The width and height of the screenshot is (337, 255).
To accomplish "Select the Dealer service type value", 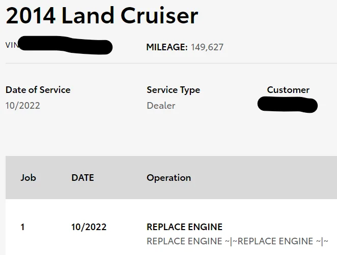I will (x=161, y=106).
